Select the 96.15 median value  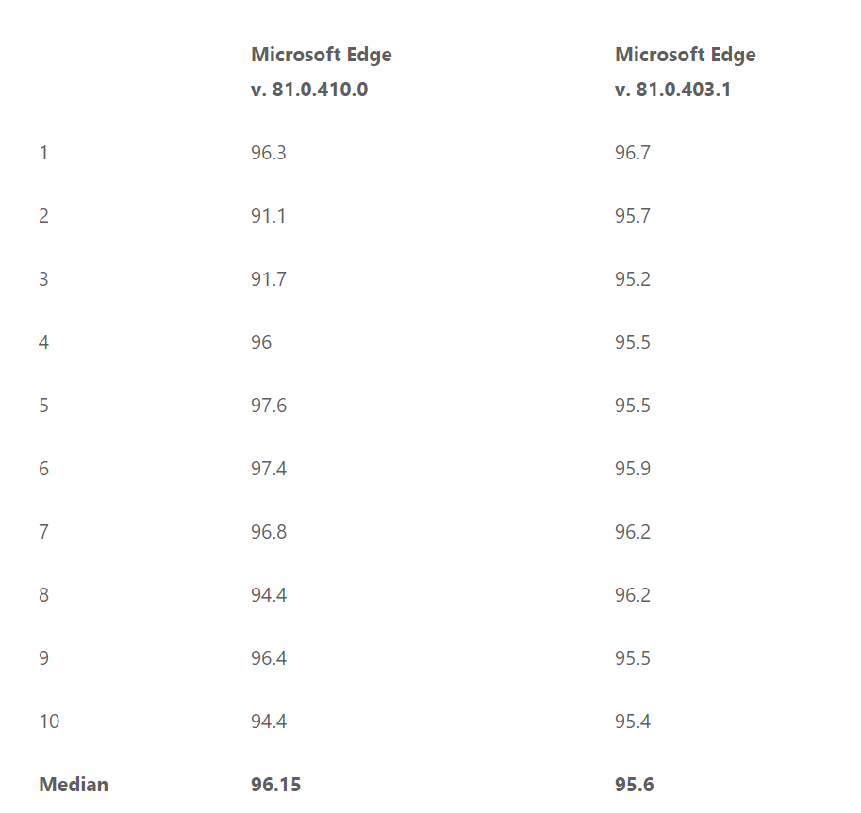(x=275, y=785)
